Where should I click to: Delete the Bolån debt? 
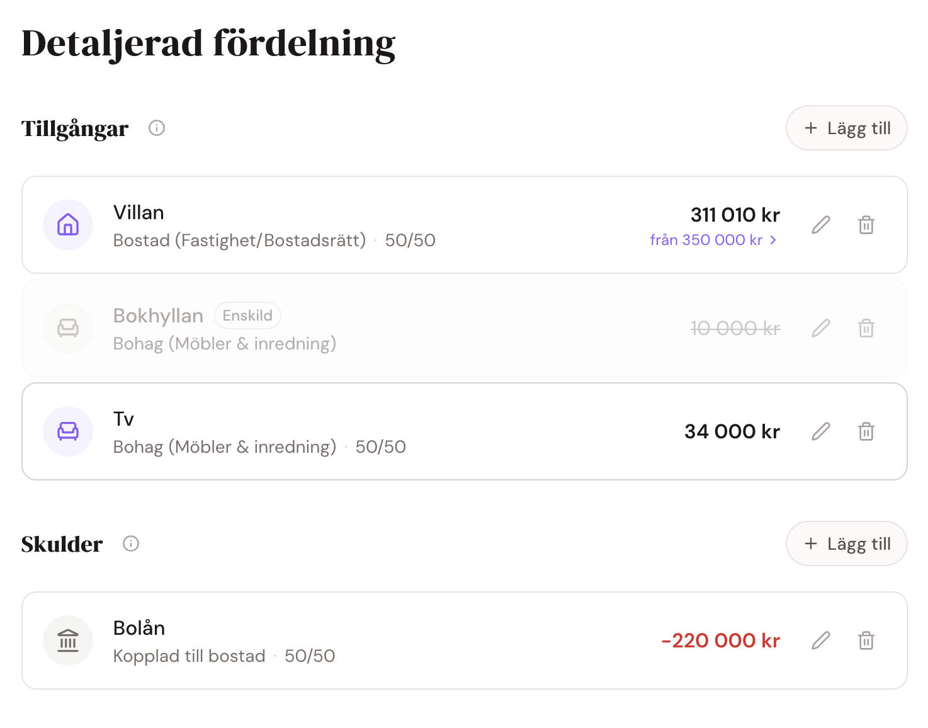click(x=866, y=640)
